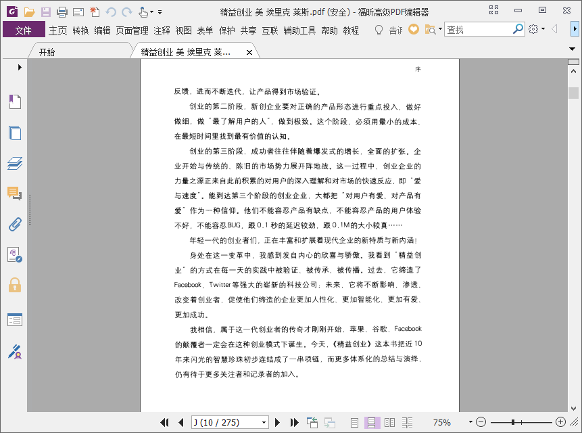Click the vertical scrollbar thumb
Viewport: 582px width, 433px height.
point(573,93)
